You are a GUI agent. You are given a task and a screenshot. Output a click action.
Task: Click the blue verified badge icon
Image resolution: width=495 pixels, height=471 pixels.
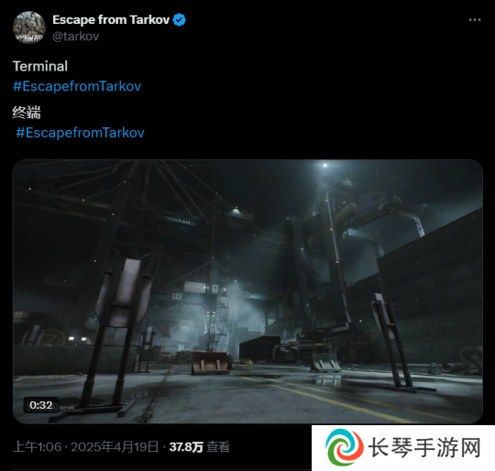180,20
